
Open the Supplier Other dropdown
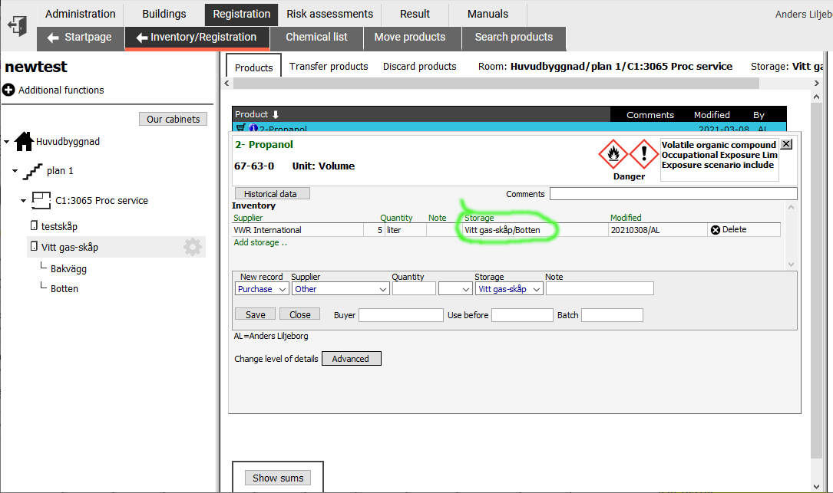(x=341, y=289)
